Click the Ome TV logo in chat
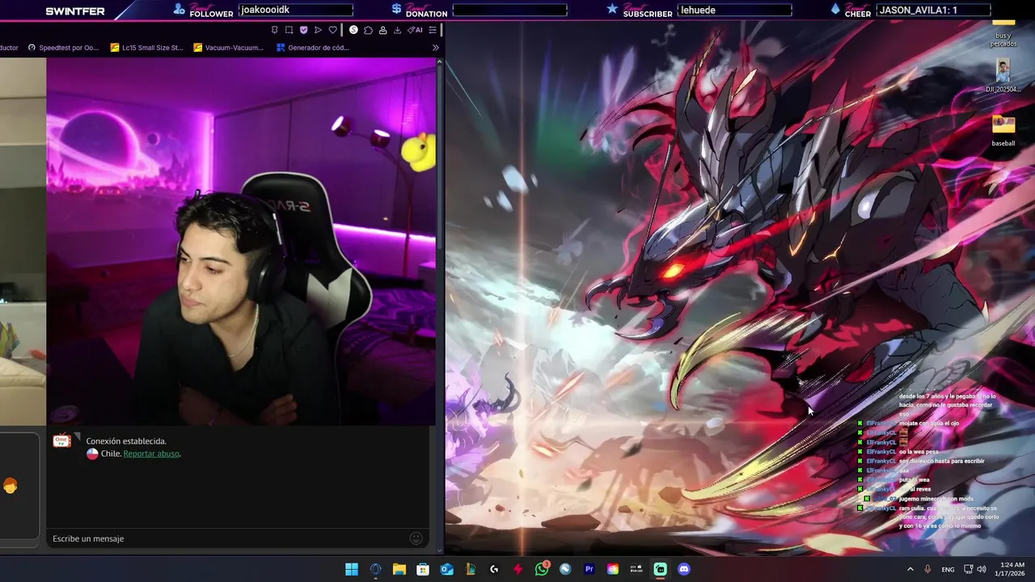This screenshot has width=1035, height=582. tap(61, 441)
